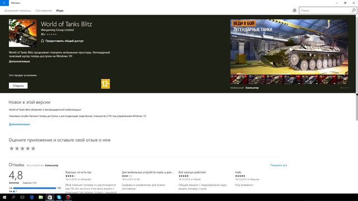Open File Explorer from taskbar
Image resolution: width=358 pixels, height=201 pixels.
click(41, 197)
